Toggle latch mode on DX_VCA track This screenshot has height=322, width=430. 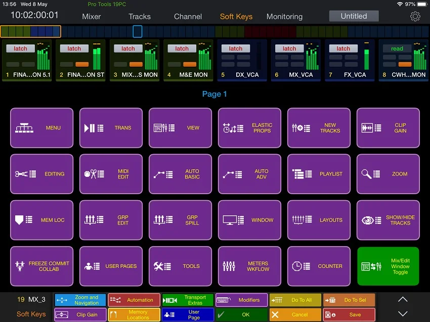click(x=236, y=49)
